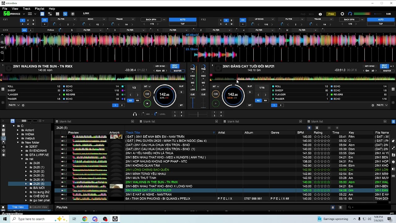Viewport: 396px width, 223px height.
Task: Click the crossfader between the decks
Action: point(198,114)
